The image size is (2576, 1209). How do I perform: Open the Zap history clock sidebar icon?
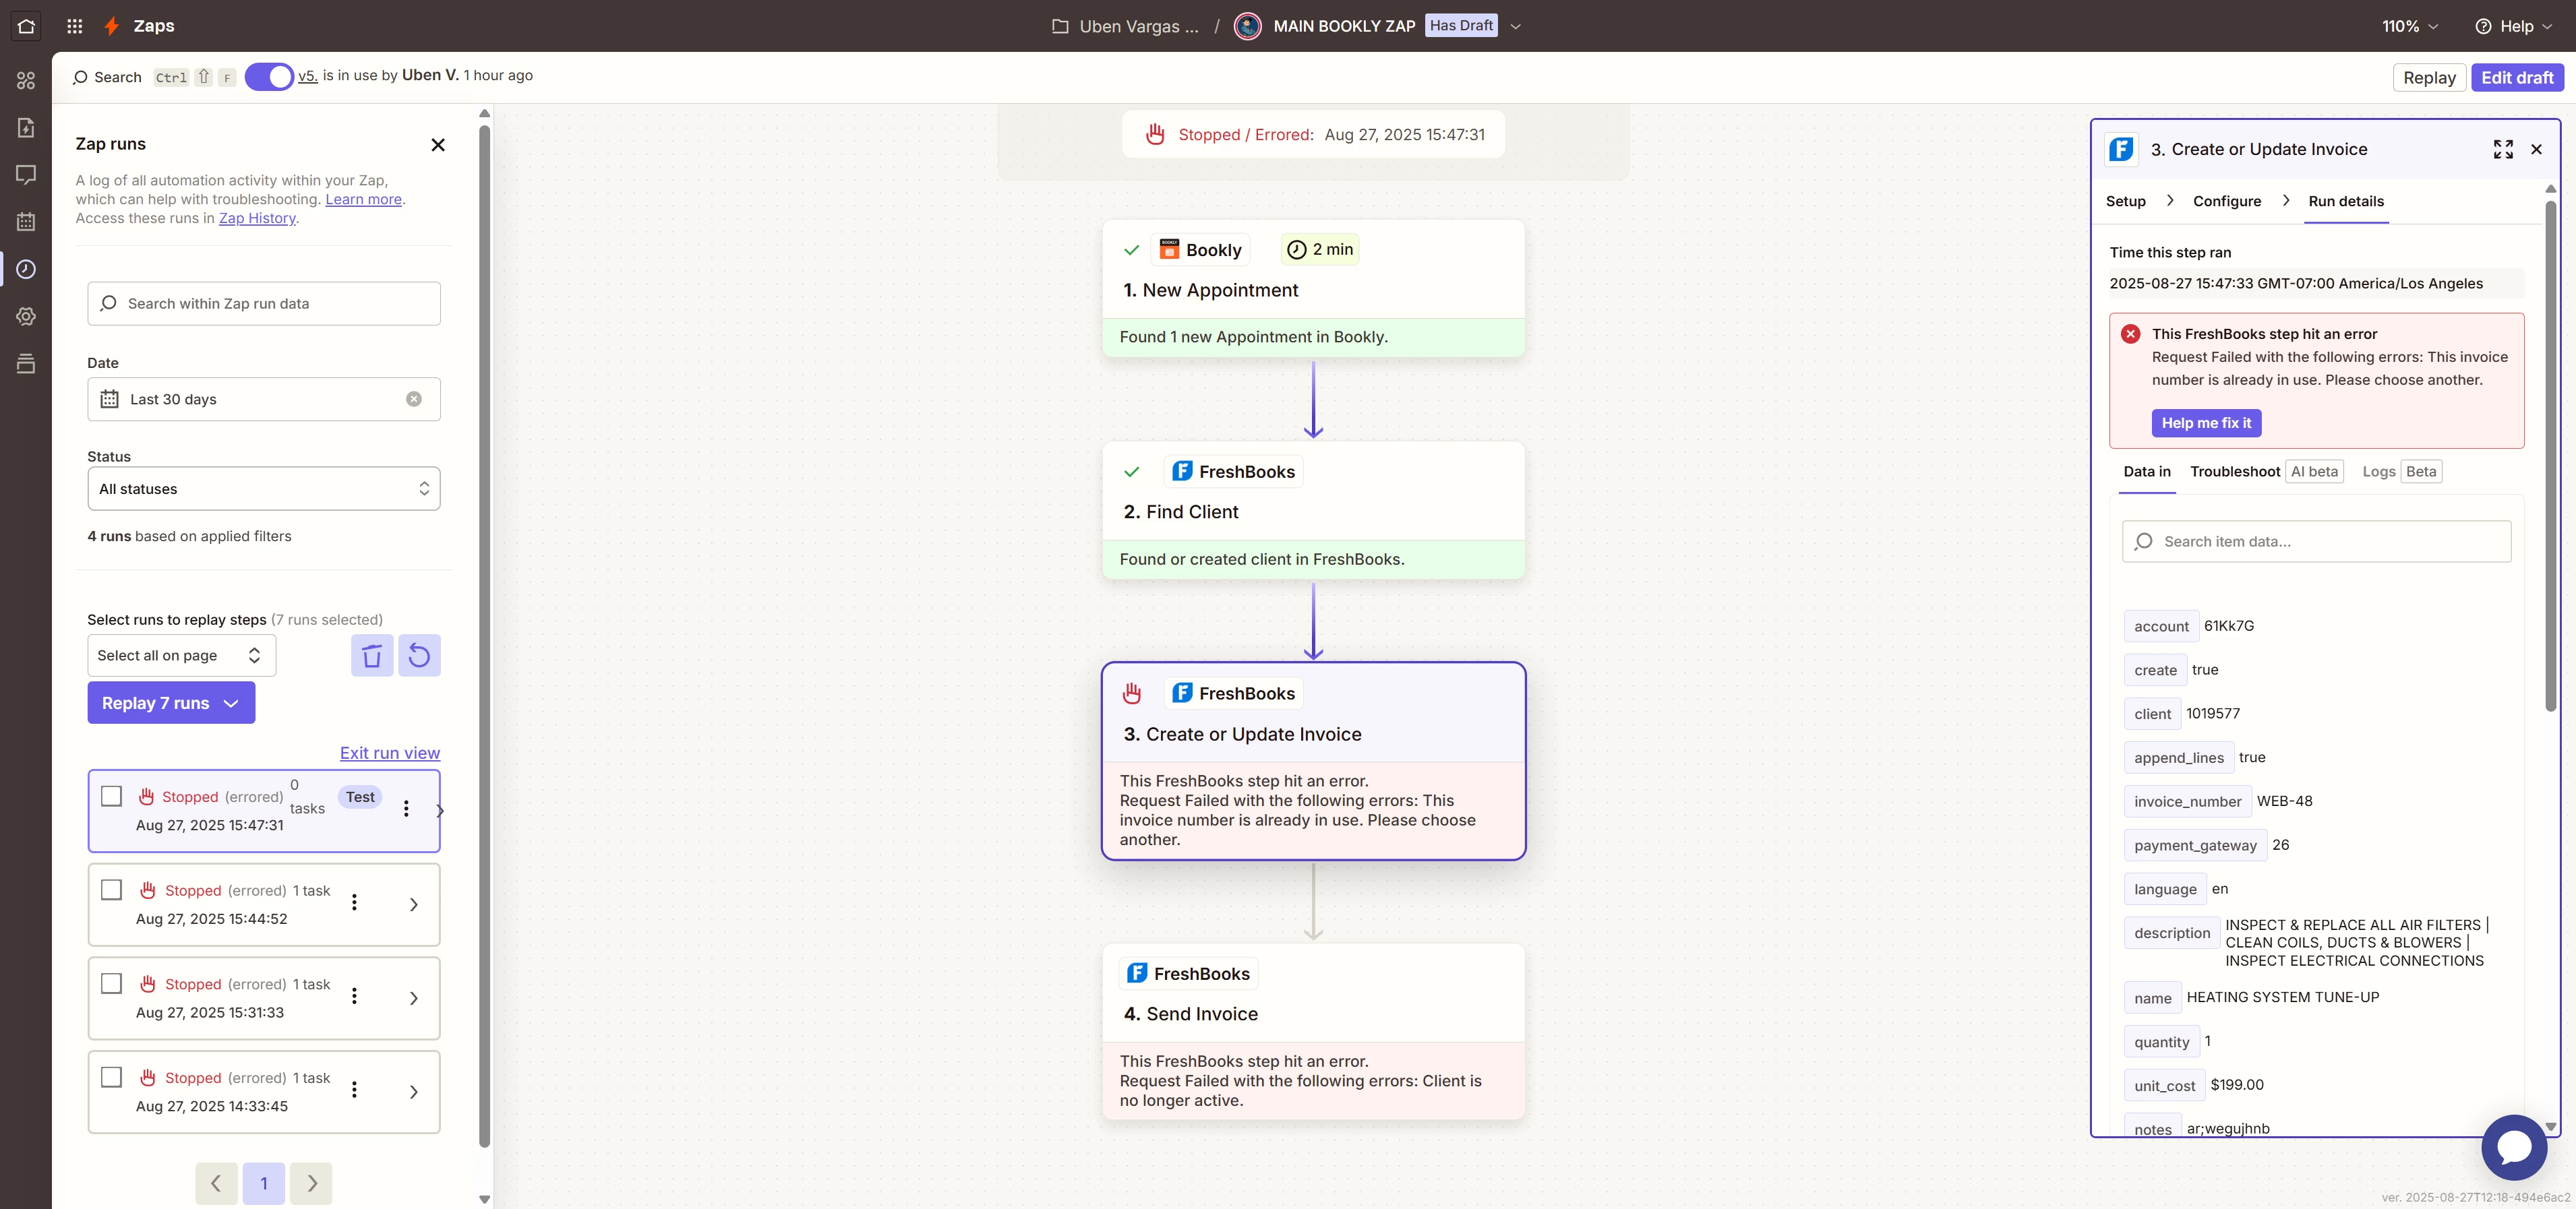point(26,269)
